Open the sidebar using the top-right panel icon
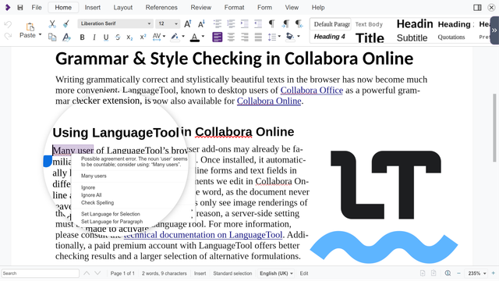Image resolution: width=499 pixels, height=281 pixels. pos(477,7)
